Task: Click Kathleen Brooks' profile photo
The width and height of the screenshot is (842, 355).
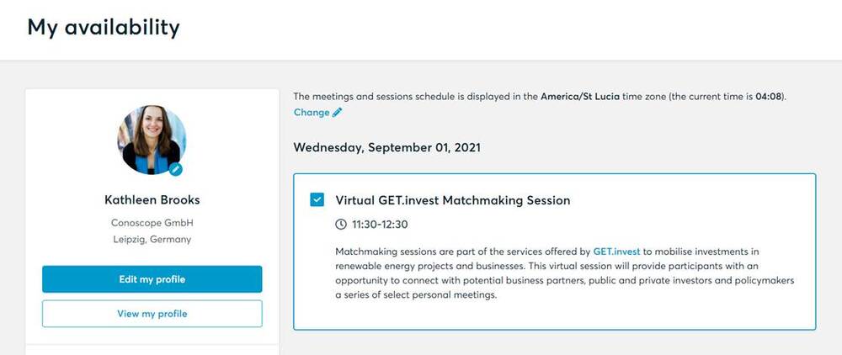Action: click(152, 140)
